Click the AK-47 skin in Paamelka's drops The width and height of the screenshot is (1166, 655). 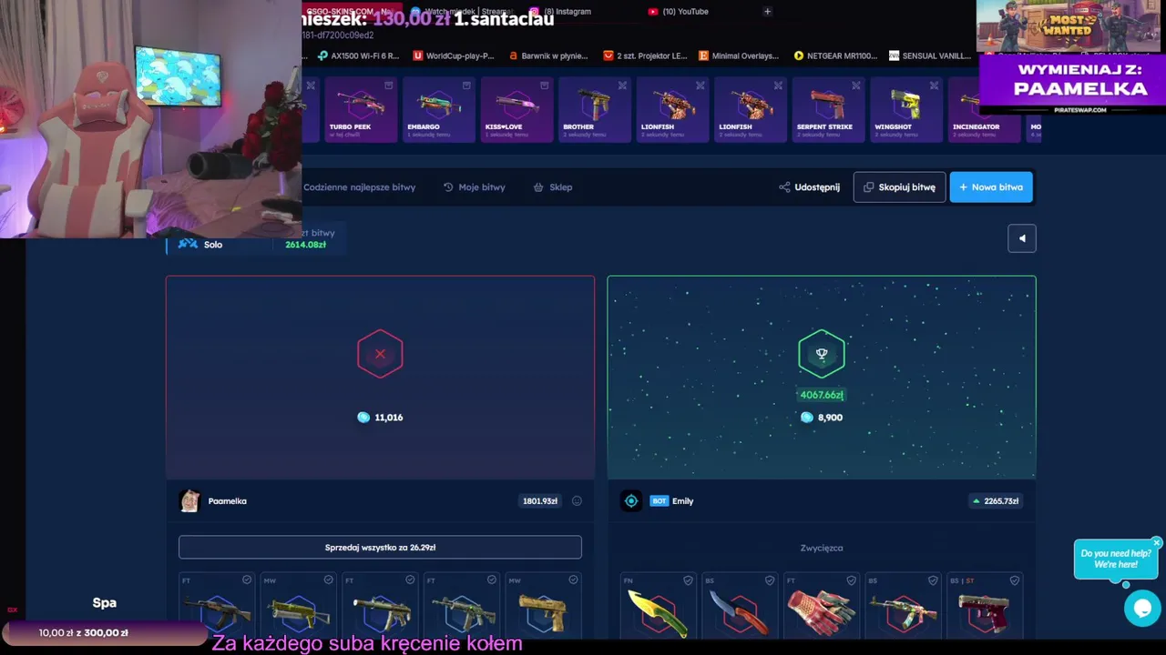[217, 614]
